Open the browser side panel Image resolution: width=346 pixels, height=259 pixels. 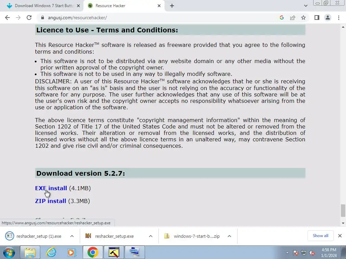[317, 18]
